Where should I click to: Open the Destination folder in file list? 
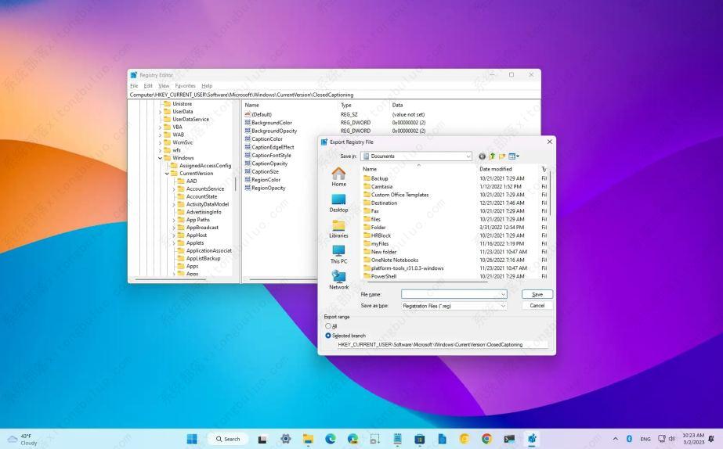click(x=384, y=203)
